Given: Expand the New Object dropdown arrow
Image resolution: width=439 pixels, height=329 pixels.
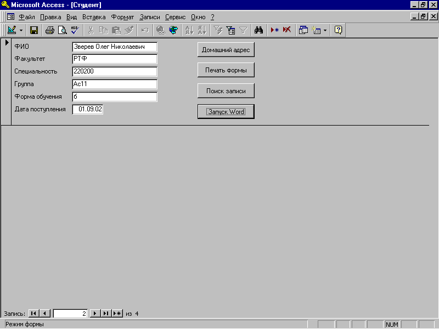Looking at the screenshot, I should click(x=325, y=30).
